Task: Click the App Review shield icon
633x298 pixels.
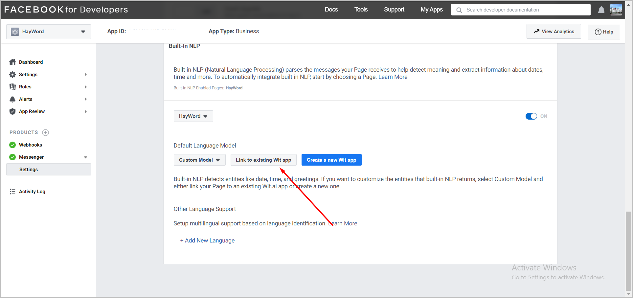Action: (x=12, y=111)
